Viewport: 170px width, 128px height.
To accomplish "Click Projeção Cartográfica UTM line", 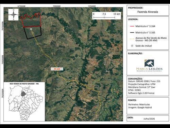I will point(142,84).
